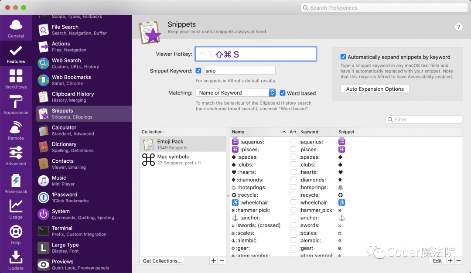Select the Emoji Pack collection
This screenshot has height=273, width=471.
coord(183,144)
